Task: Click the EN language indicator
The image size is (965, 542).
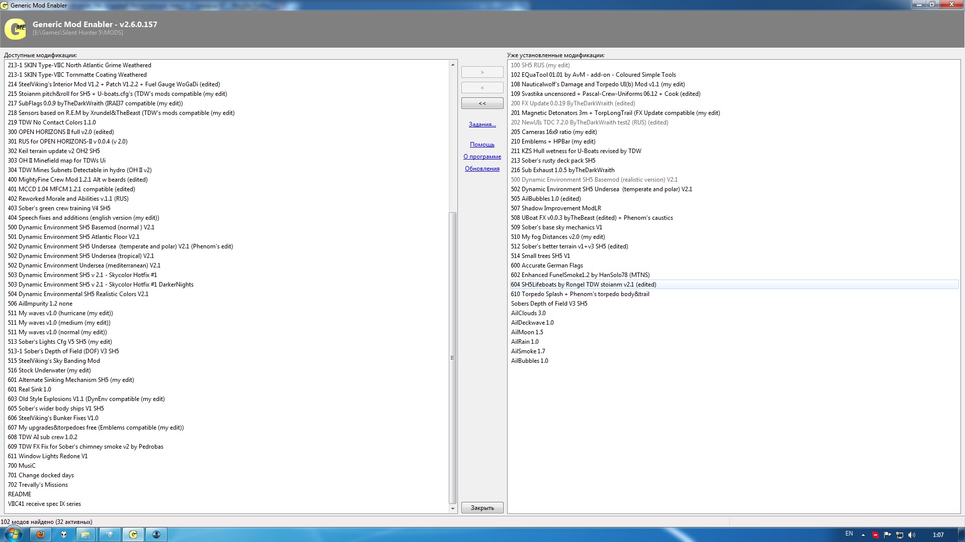Action: [x=849, y=534]
